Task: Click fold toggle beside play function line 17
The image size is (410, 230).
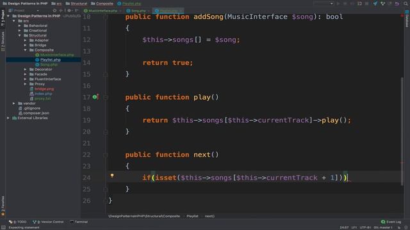Action: (x=105, y=97)
